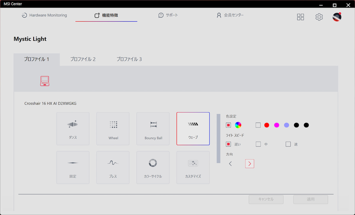Switch to プロファイル 3 tab
Viewport: 355px width, 215px height.
click(x=129, y=59)
